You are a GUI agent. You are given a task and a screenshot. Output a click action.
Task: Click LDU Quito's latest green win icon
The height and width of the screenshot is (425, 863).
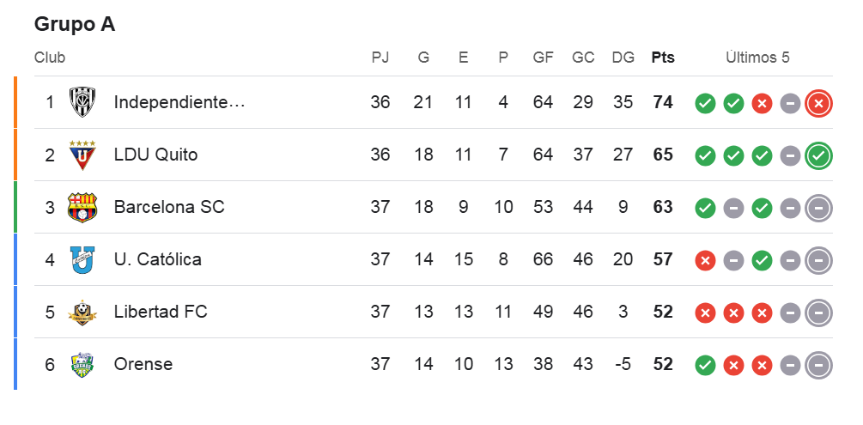[818, 156]
